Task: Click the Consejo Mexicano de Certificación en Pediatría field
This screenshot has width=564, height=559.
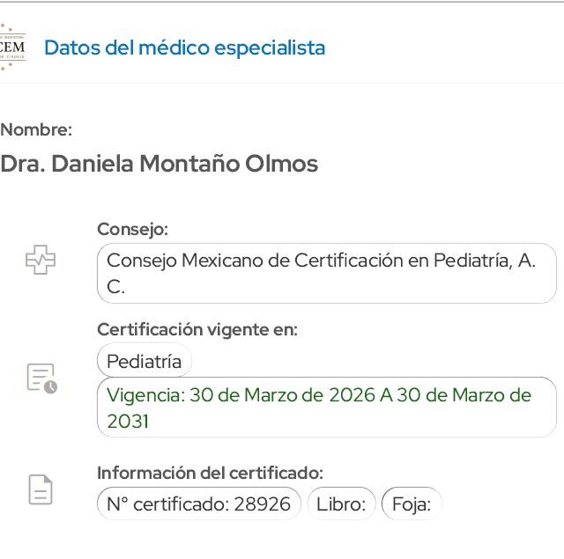Action: (x=327, y=274)
